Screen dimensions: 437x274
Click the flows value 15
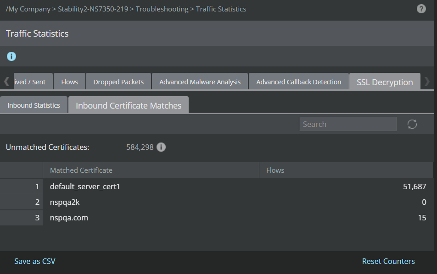(x=422, y=218)
